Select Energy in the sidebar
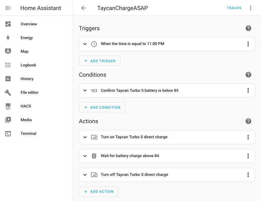Screen dimensions: 261x201 (x=27, y=38)
